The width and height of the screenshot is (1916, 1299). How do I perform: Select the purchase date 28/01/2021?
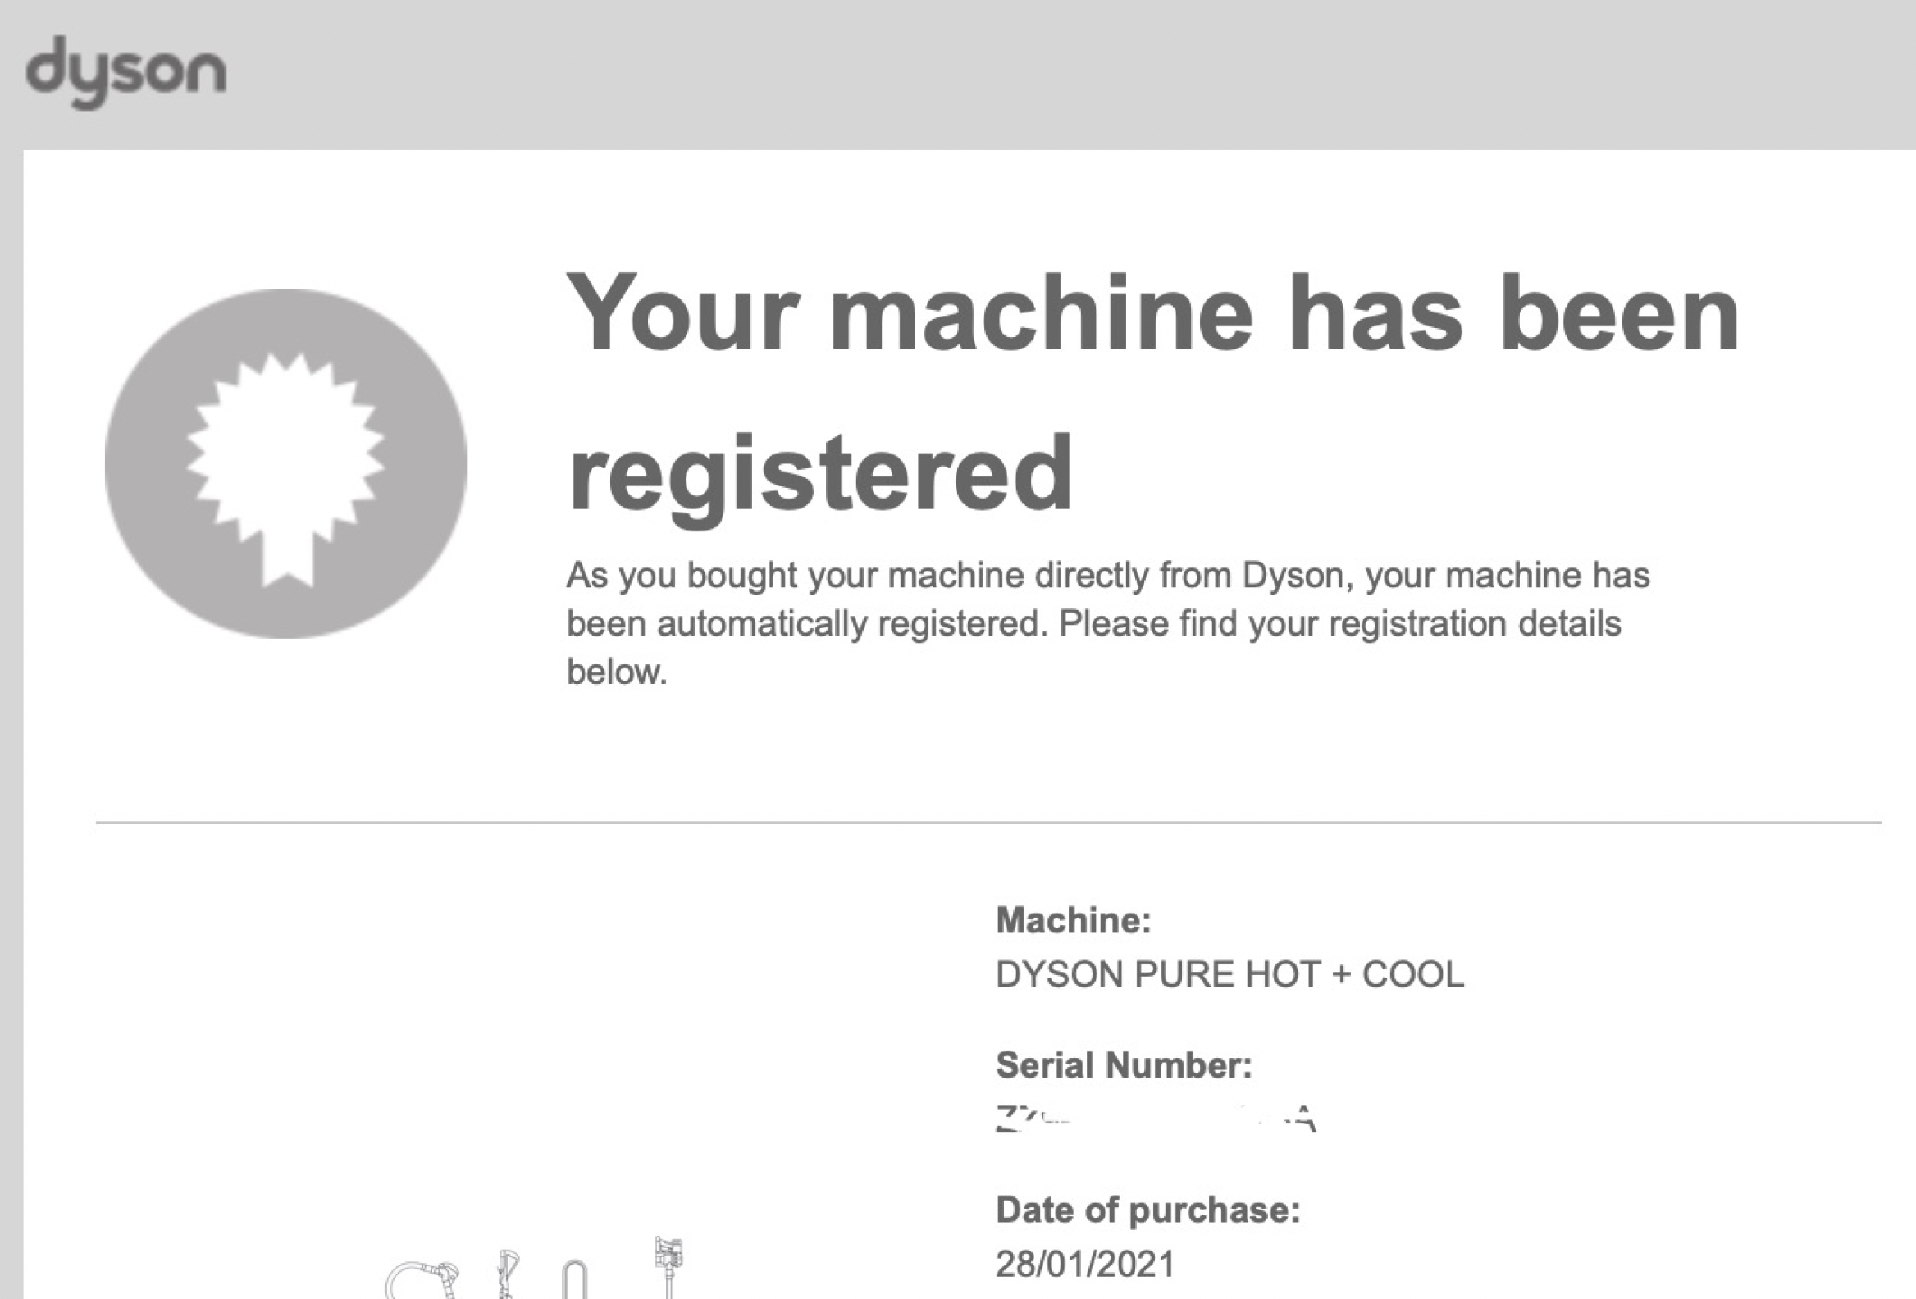point(1085,1264)
